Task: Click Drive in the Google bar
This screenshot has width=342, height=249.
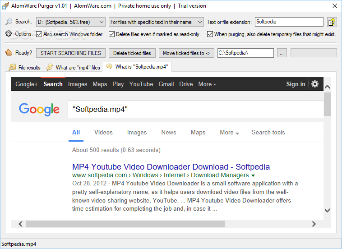Action: 186,84
